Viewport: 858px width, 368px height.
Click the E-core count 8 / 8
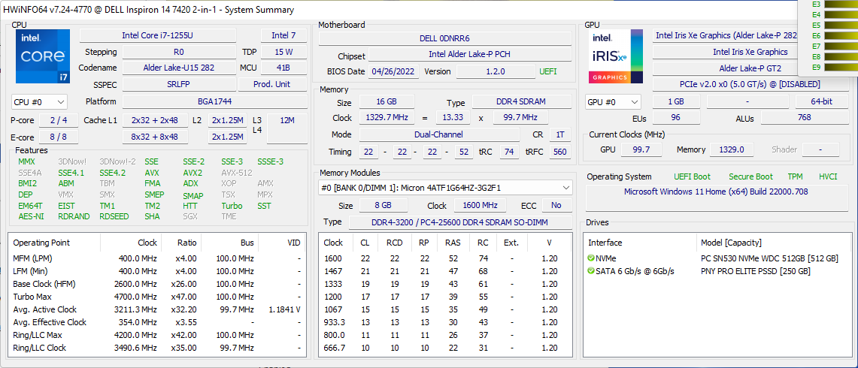[59, 137]
